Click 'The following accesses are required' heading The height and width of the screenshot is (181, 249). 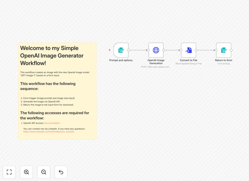55,115
